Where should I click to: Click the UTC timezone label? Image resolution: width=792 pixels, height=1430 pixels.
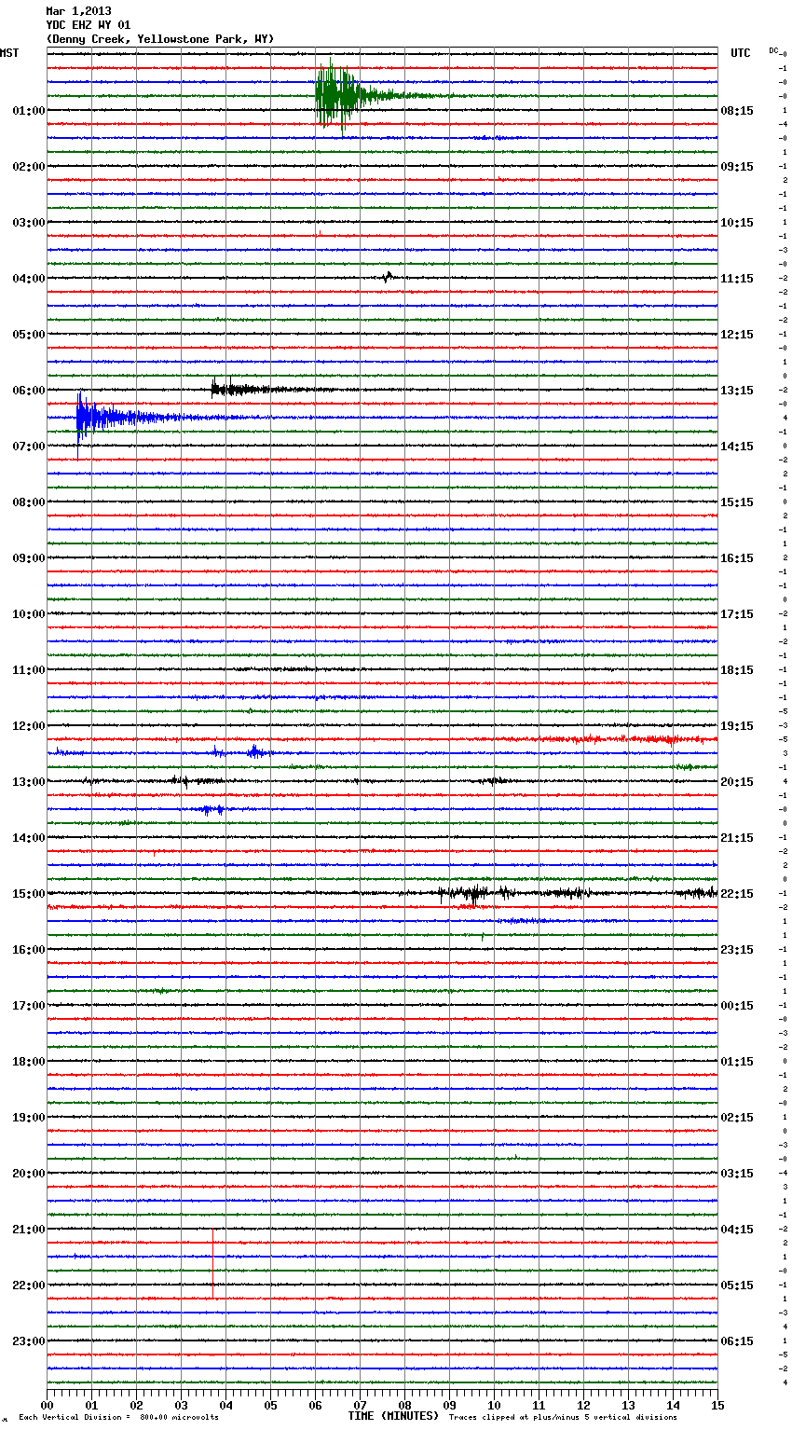coord(740,53)
